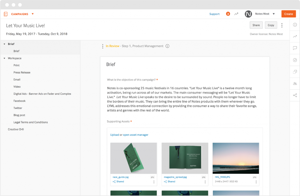Collapse the Workspace tree section
300x196 pixels.
(4, 58)
